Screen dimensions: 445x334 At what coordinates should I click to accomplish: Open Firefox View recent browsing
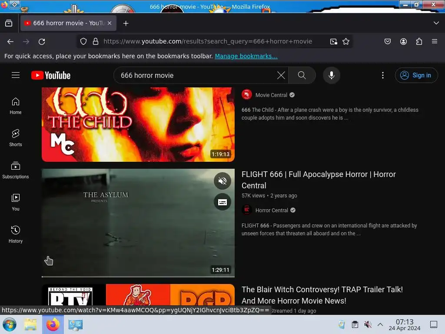pyautogui.click(x=9, y=23)
